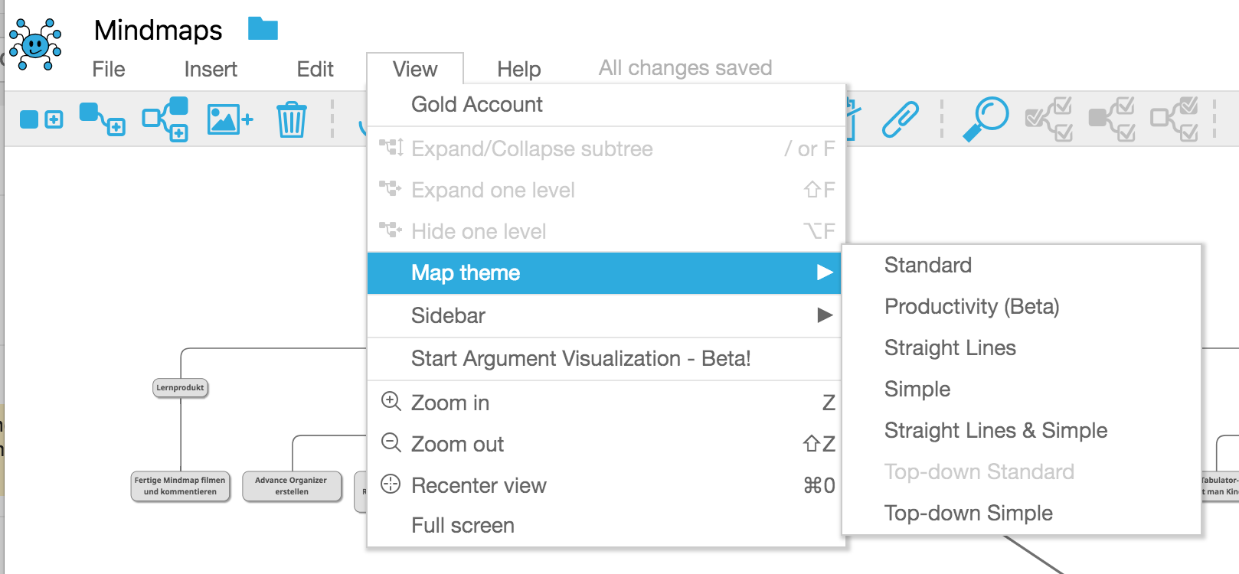This screenshot has height=574, width=1239.
Task: Select the Advance Organizer erstellen node
Action: click(x=291, y=486)
